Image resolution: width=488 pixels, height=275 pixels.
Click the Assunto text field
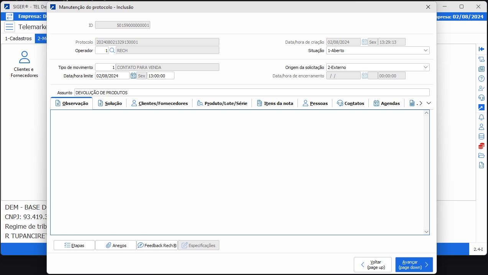(x=251, y=93)
